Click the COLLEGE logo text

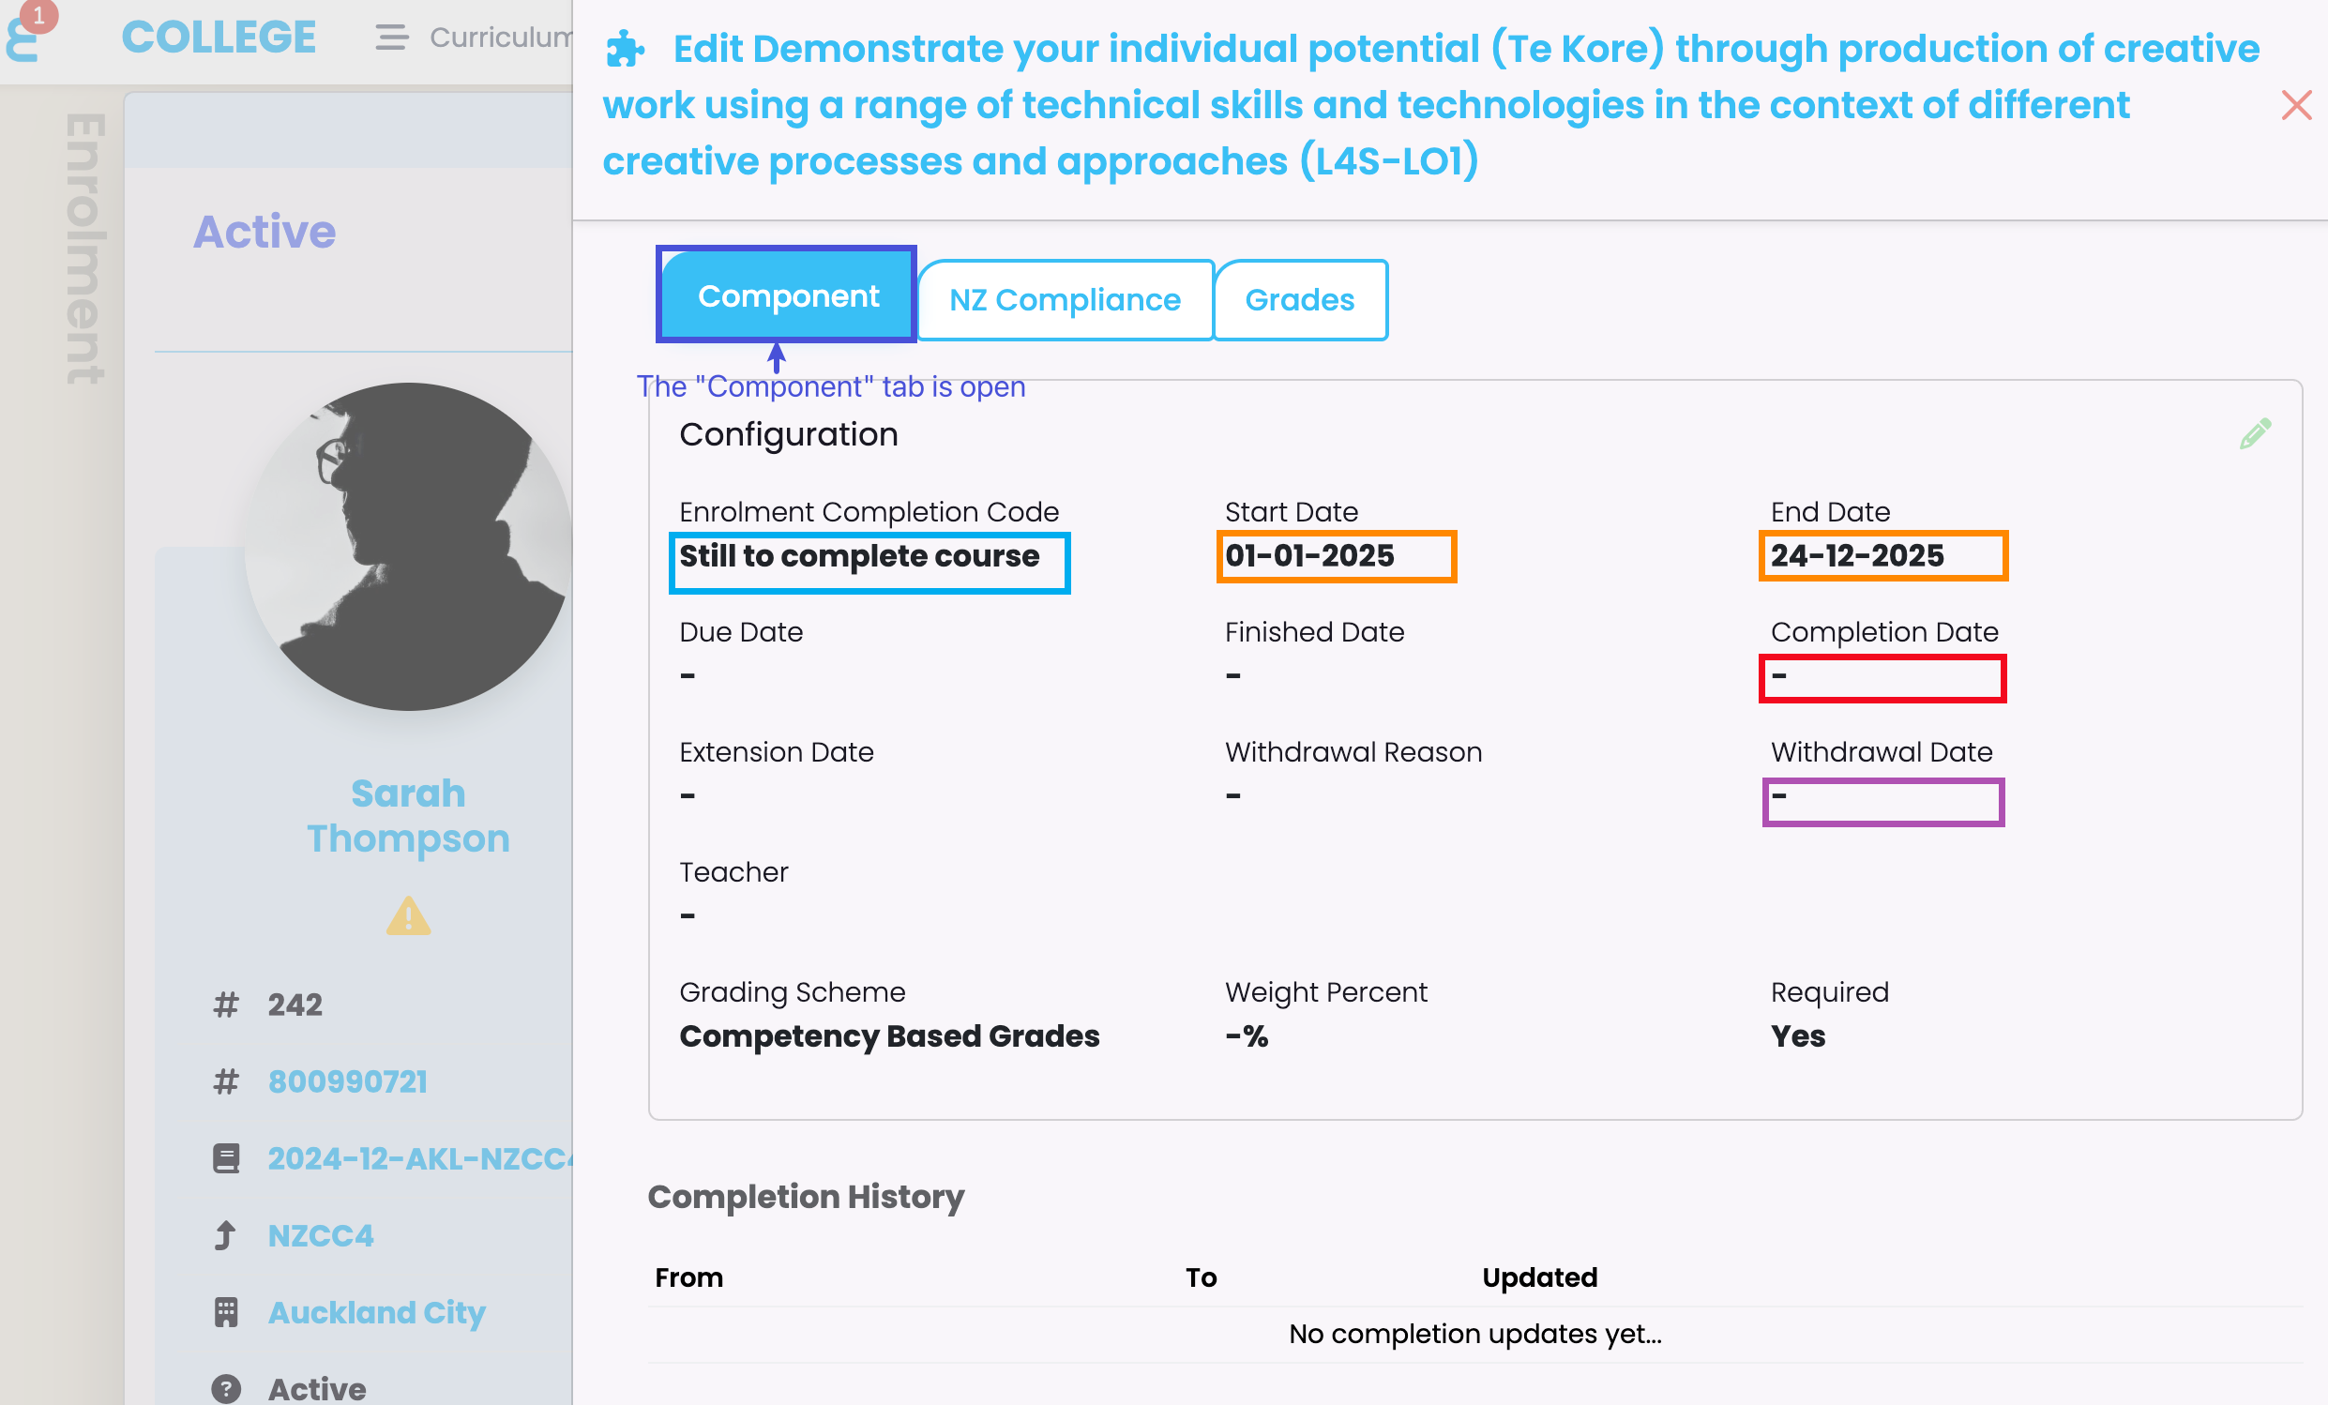(219, 38)
